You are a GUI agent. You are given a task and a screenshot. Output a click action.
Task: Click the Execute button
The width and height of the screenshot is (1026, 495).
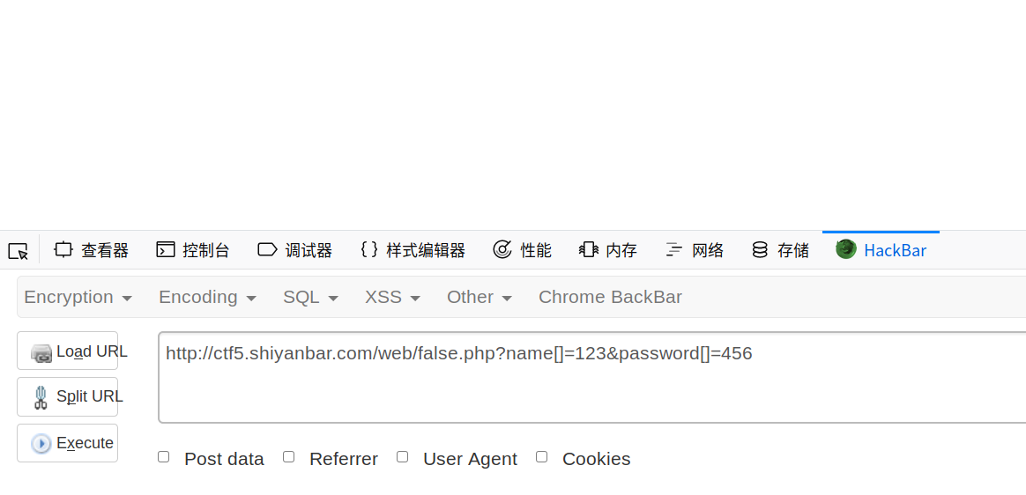coord(67,443)
